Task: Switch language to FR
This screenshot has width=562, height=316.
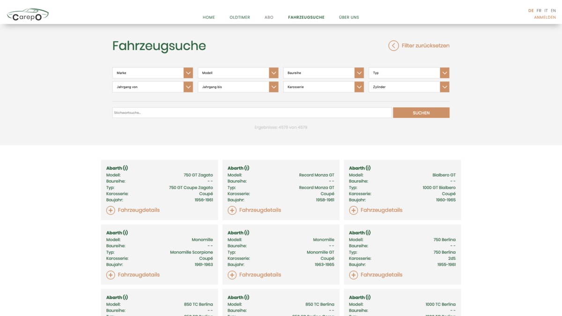Action: 539,11
